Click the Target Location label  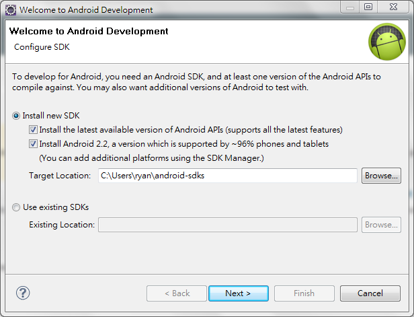click(60, 176)
